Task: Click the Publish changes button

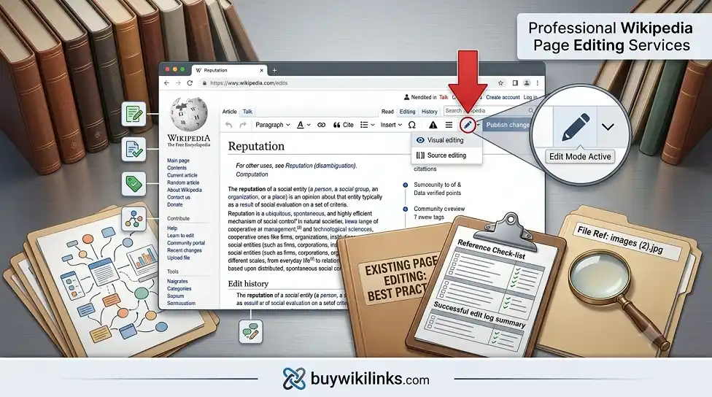Action: point(507,125)
